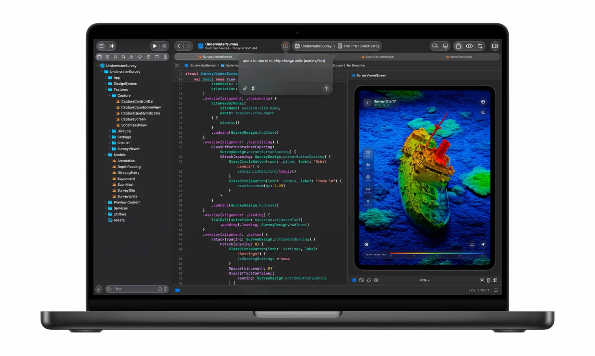Select the DepthReading model file
The width and height of the screenshot is (595, 356).
point(126,167)
